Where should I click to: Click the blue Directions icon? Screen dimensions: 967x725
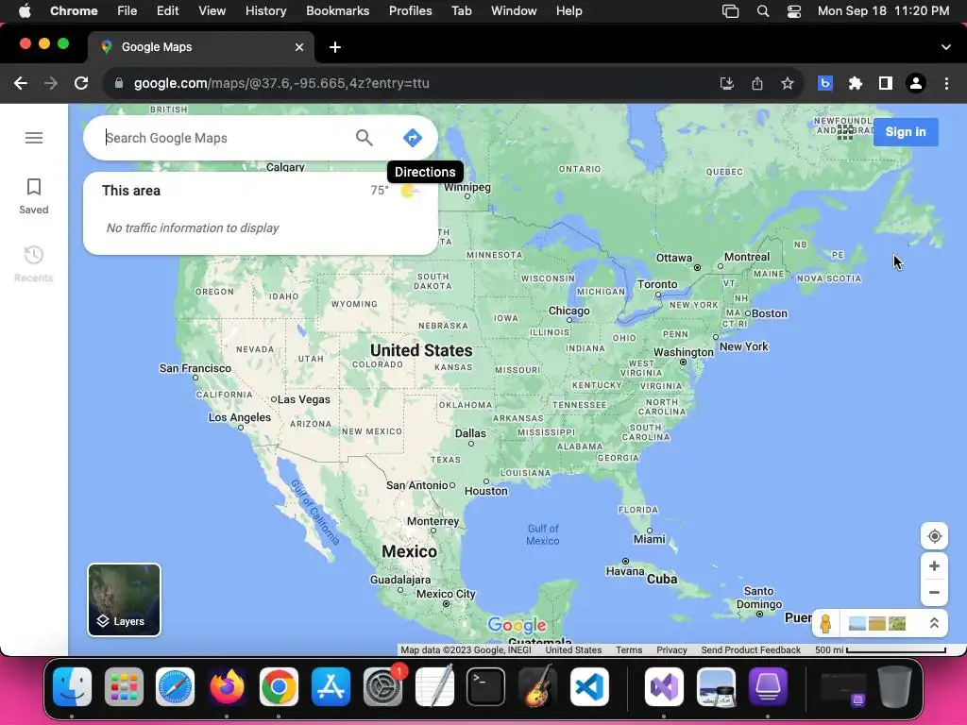[413, 138]
